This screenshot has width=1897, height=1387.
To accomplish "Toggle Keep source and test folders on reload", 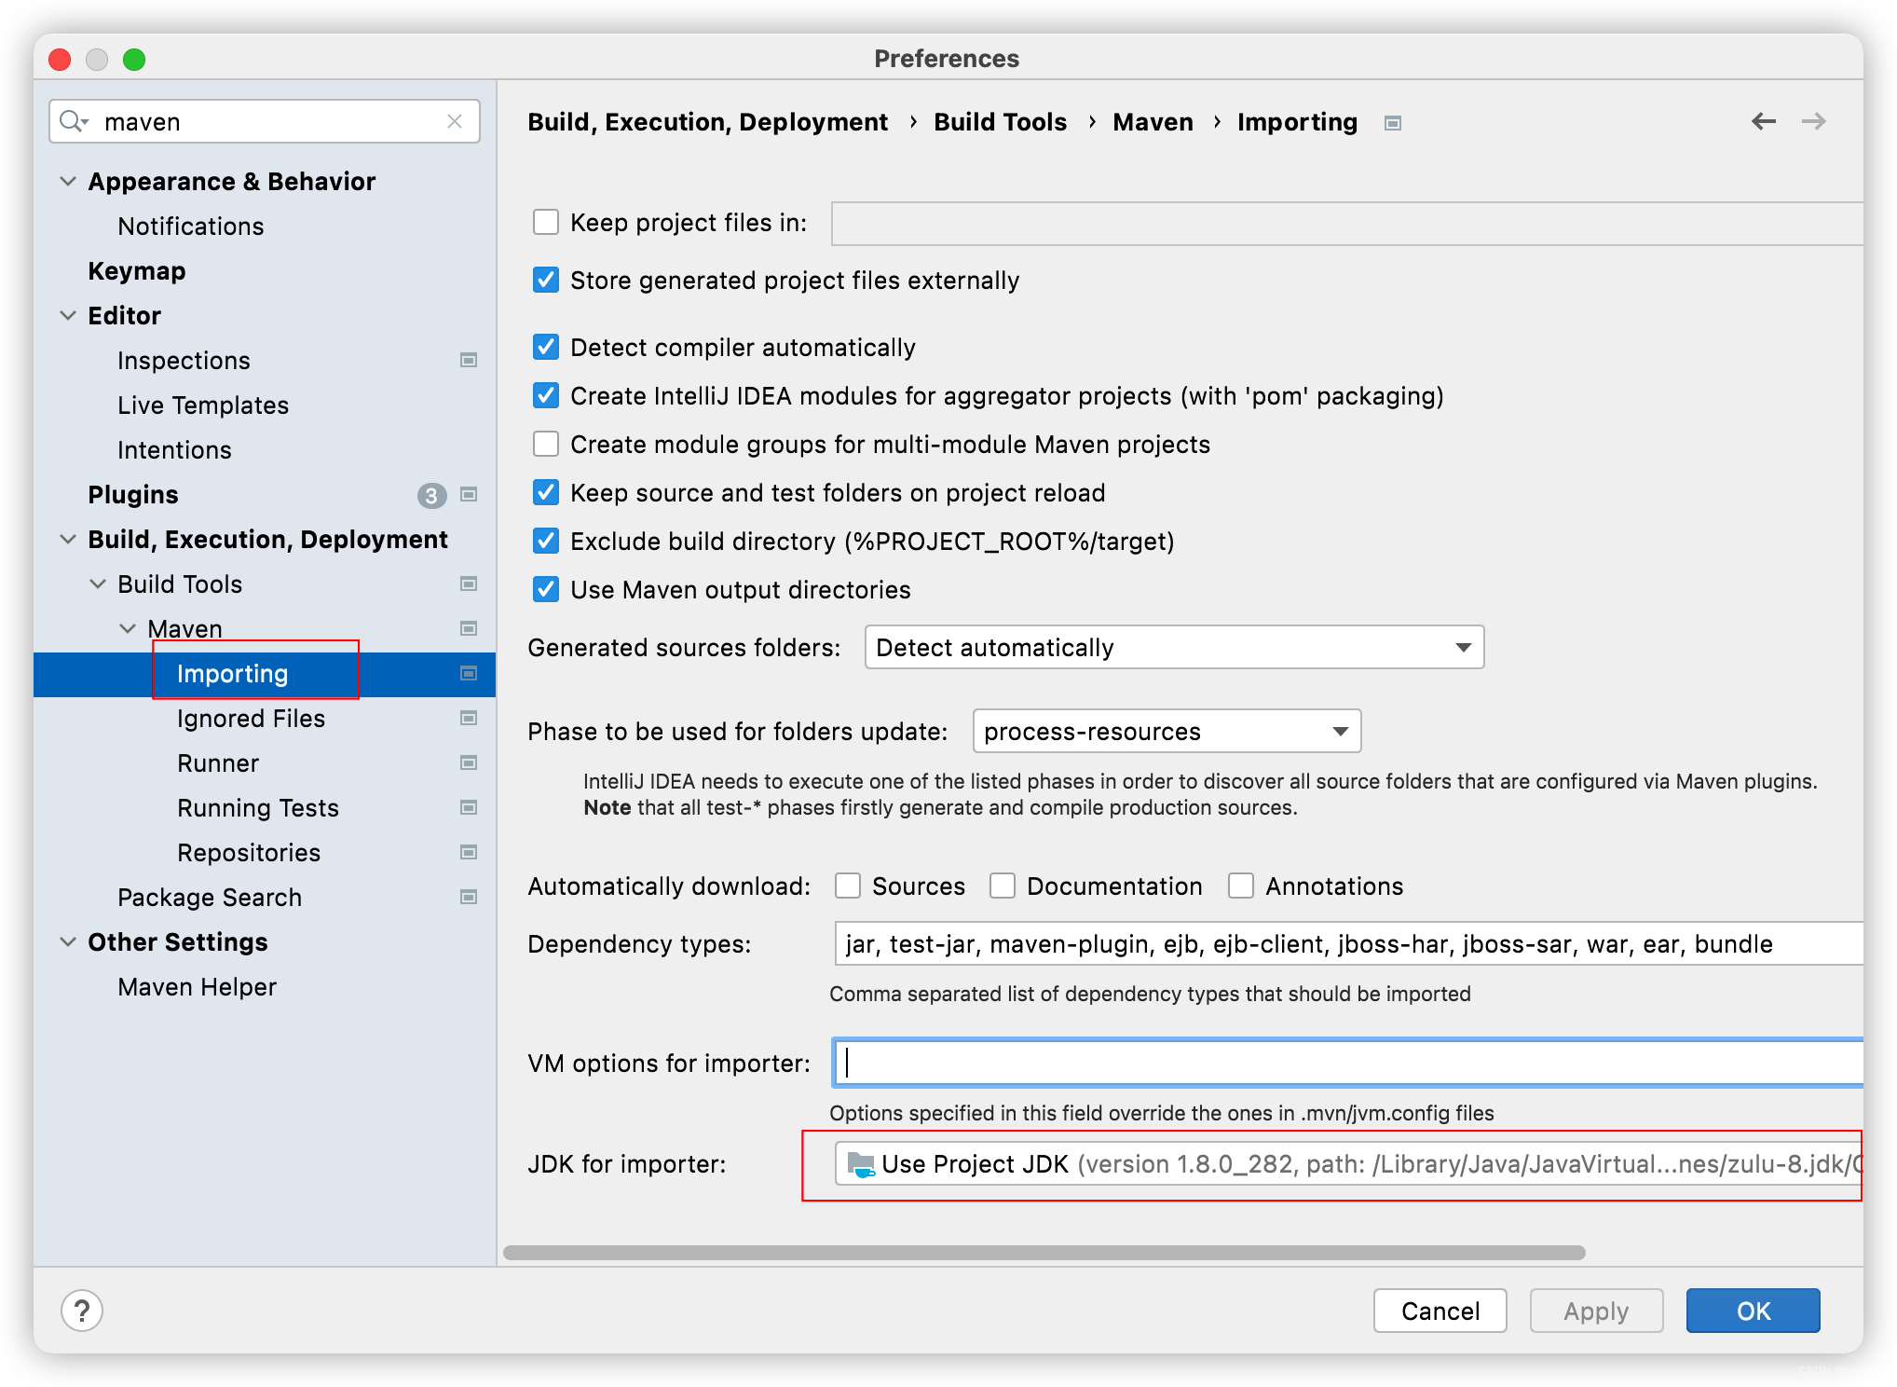I will (x=546, y=492).
